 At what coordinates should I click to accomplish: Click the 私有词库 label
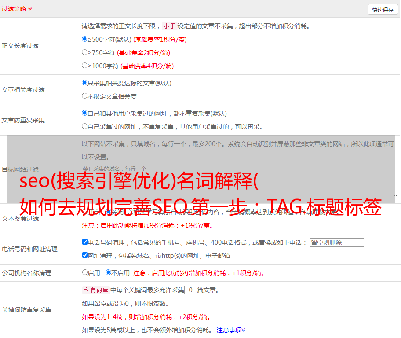tap(95, 290)
